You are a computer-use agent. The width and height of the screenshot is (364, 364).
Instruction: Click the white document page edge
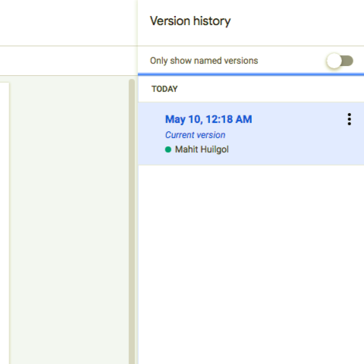(5, 223)
